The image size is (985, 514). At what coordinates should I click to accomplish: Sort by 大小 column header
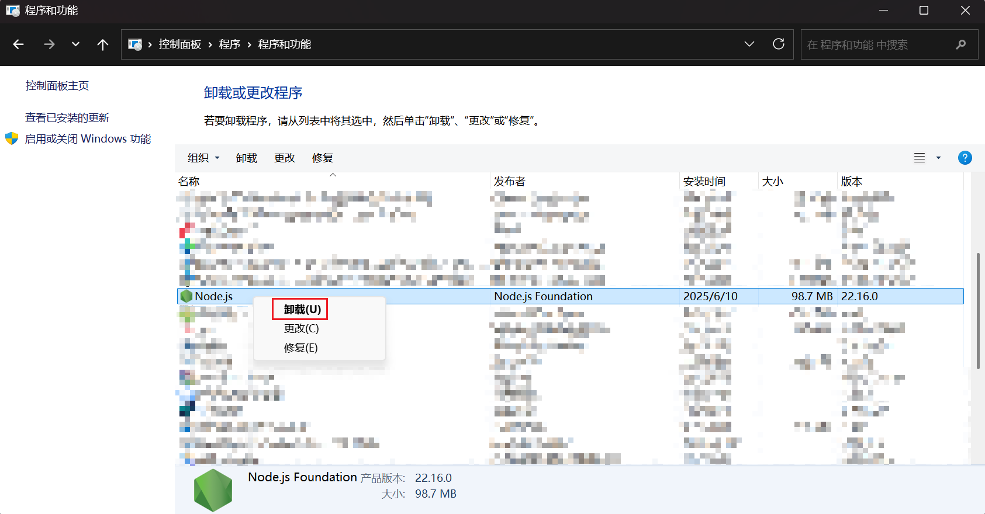click(798, 182)
